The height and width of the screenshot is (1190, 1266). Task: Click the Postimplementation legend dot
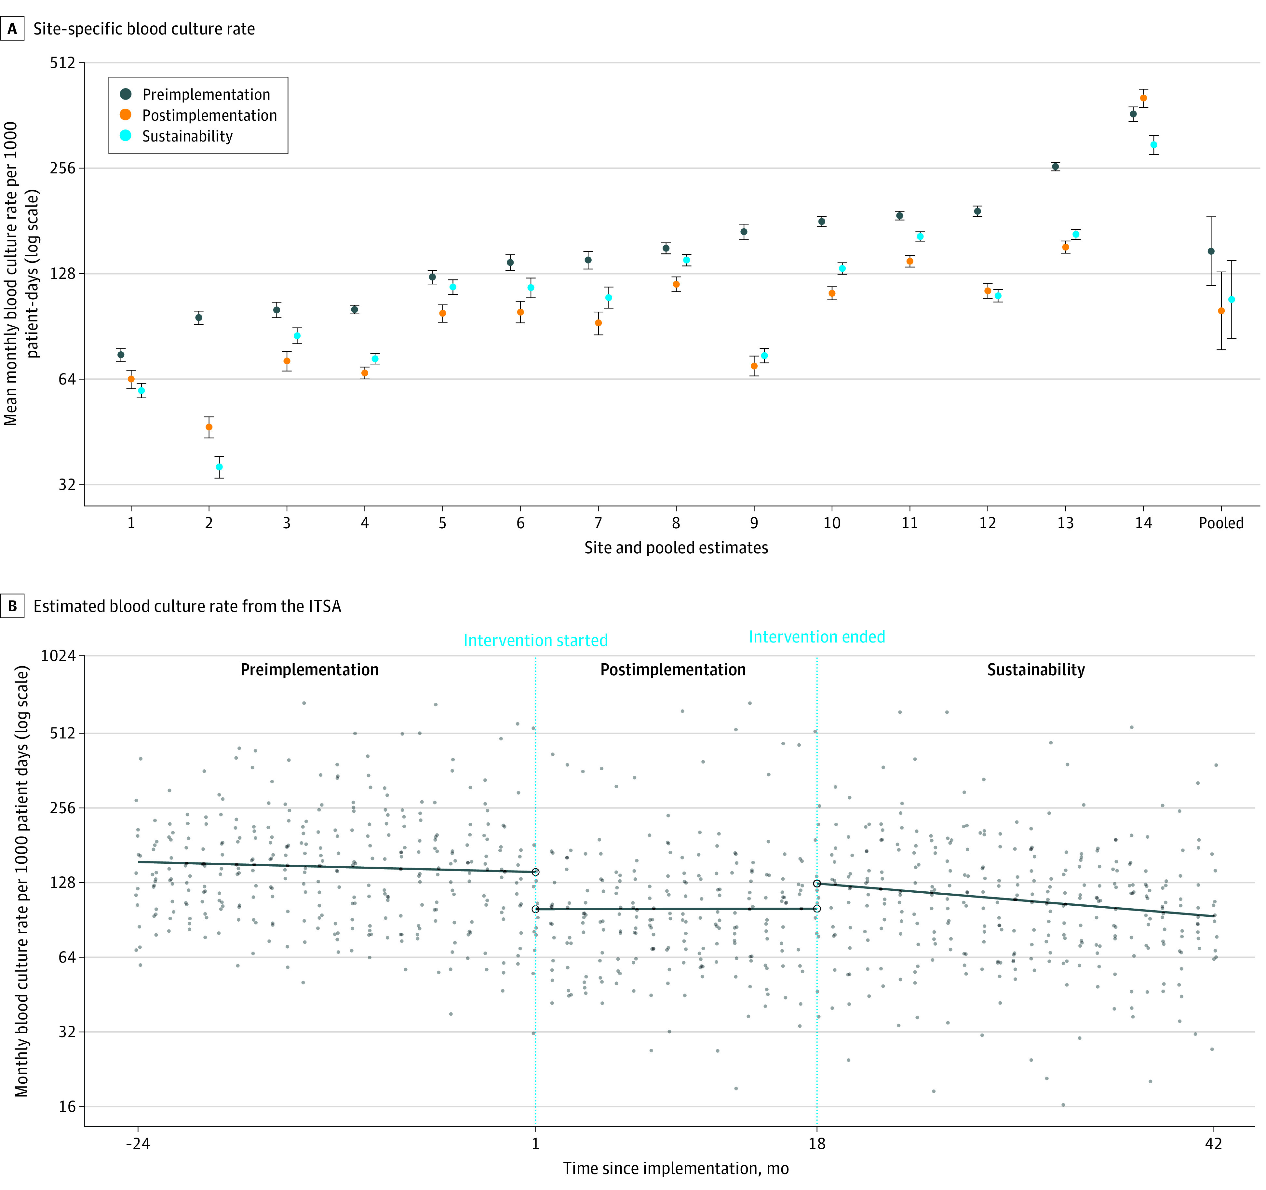pyautogui.click(x=126, y=115)
